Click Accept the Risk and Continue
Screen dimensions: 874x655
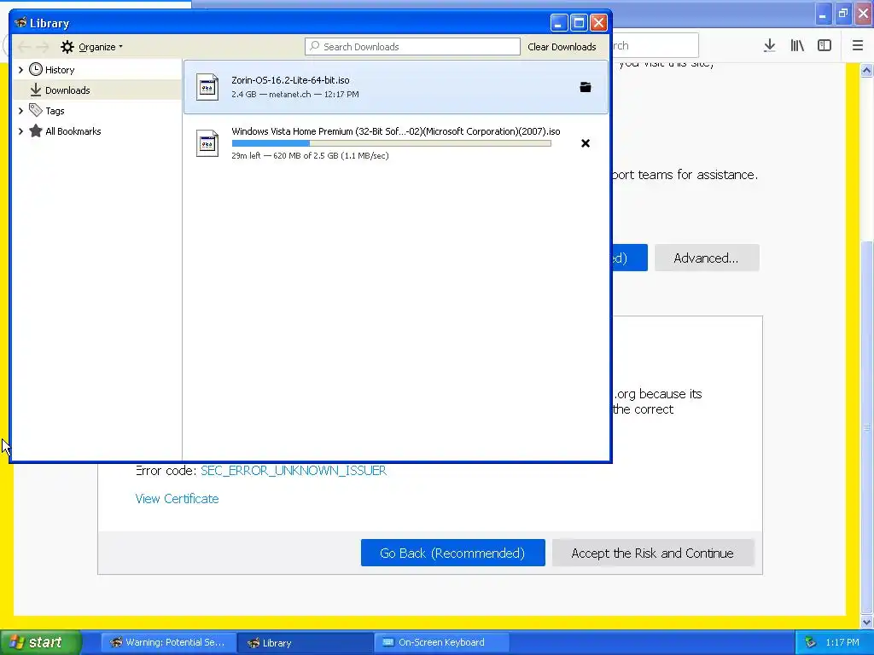(x=653, y=553)
